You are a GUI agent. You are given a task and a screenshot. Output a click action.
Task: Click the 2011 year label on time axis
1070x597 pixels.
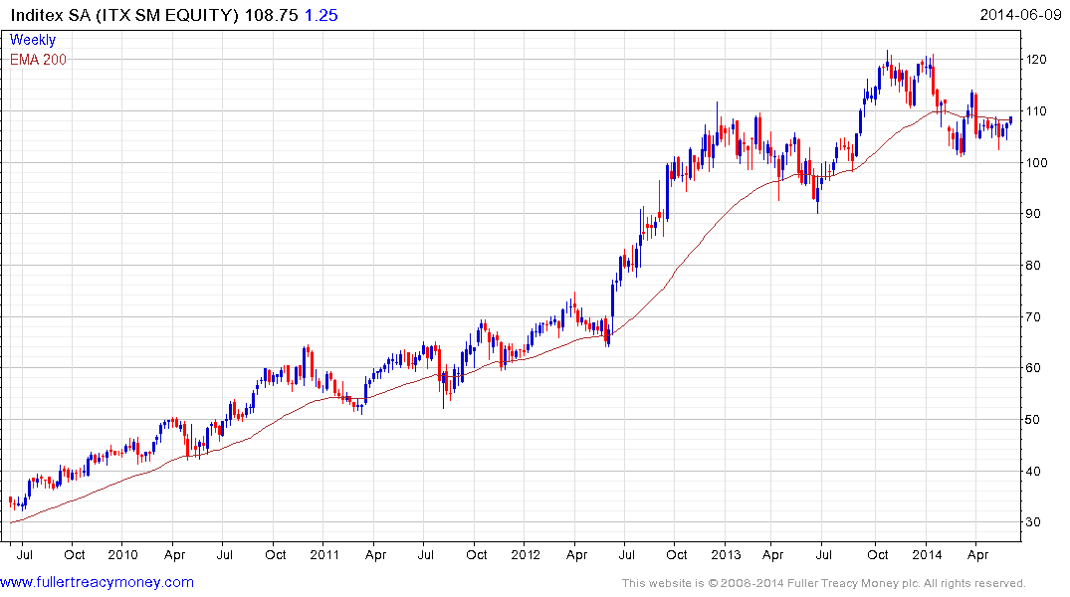(x=324, y=554)
